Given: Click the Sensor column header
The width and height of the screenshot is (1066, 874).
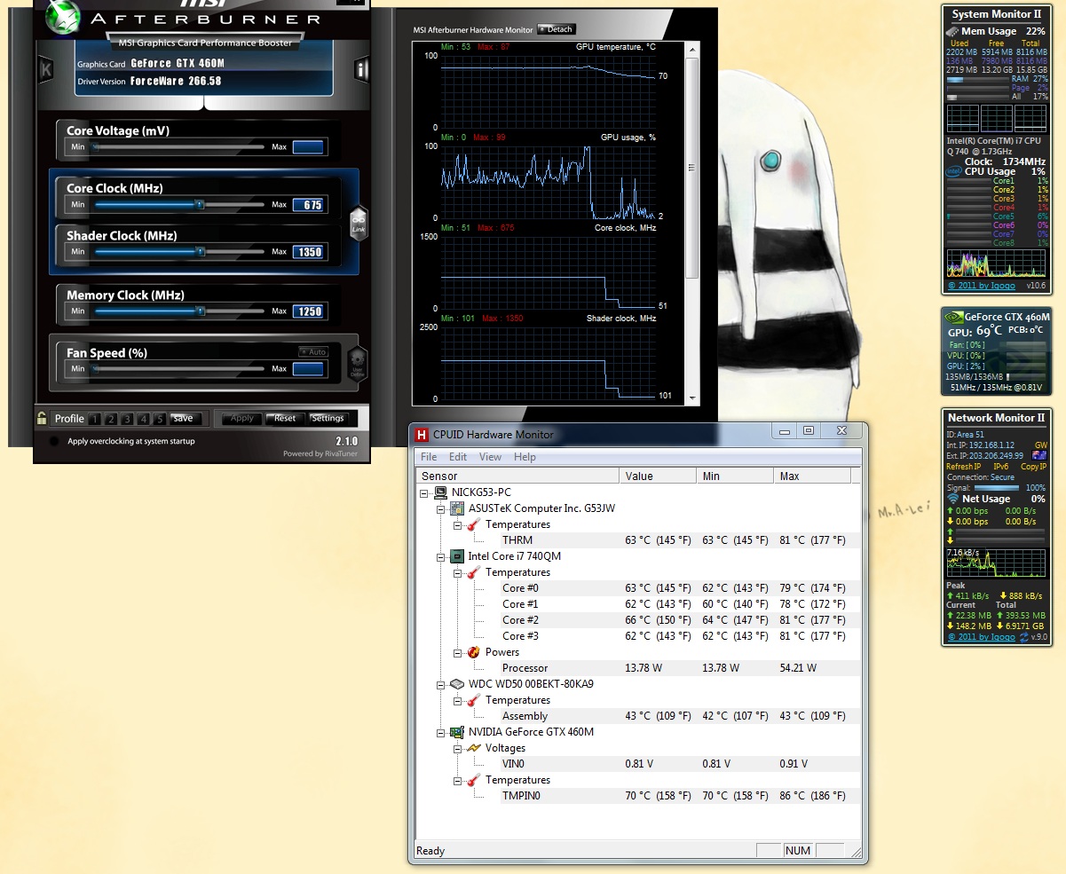Looking at the screenshot, I should coord(517,476).
